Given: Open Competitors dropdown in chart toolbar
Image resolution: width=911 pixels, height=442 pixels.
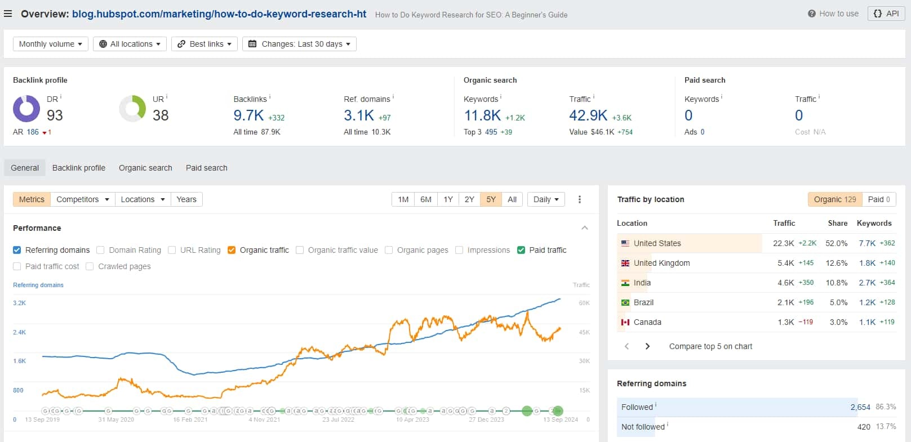Looking at the screenshot, I should [82, 199].
